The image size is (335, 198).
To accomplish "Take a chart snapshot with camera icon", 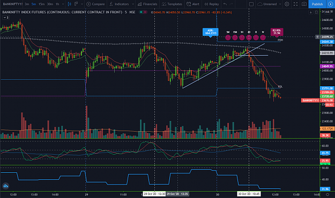I will point(304,4).
